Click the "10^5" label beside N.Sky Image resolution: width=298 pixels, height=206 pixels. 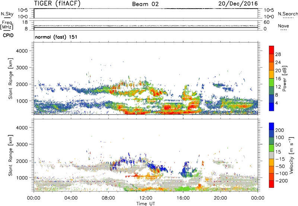coord(23,10)
